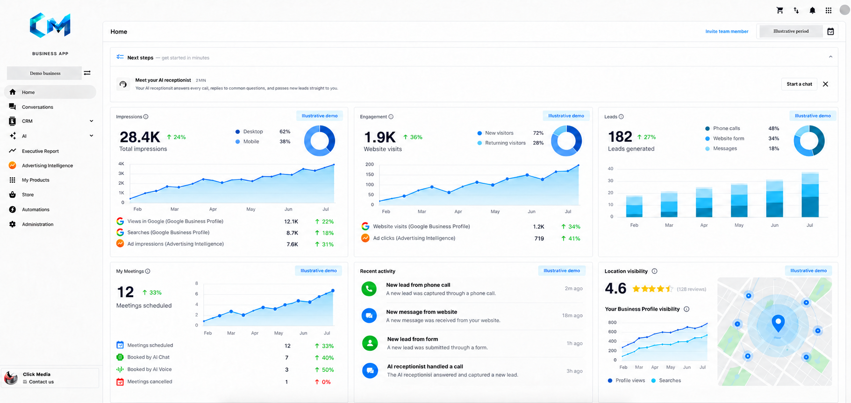Open the shopping cart icon
851x403 pixels.
point(779,10)
